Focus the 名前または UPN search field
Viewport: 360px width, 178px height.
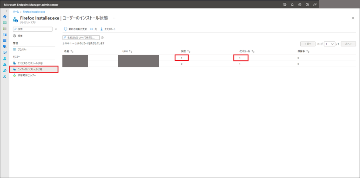(x=81, y=38)
